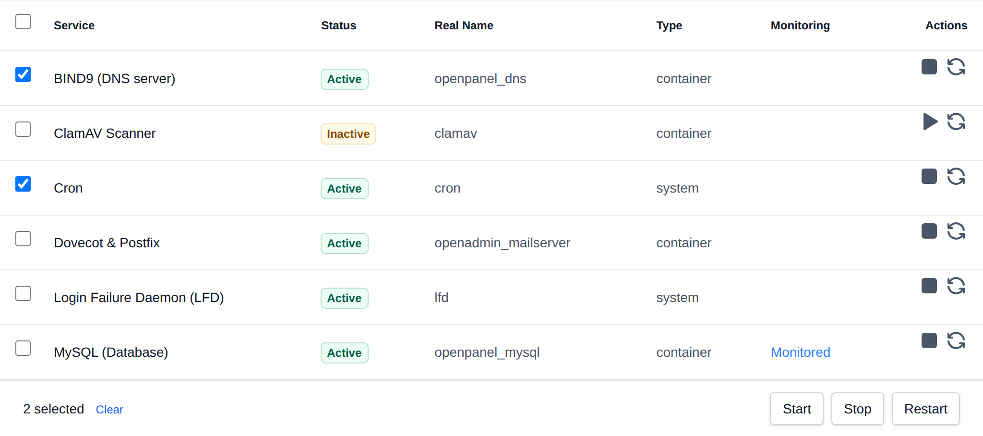Click the Stop bulk action button
This screenshot has width=983, height=436.
(x=858, y=409)
